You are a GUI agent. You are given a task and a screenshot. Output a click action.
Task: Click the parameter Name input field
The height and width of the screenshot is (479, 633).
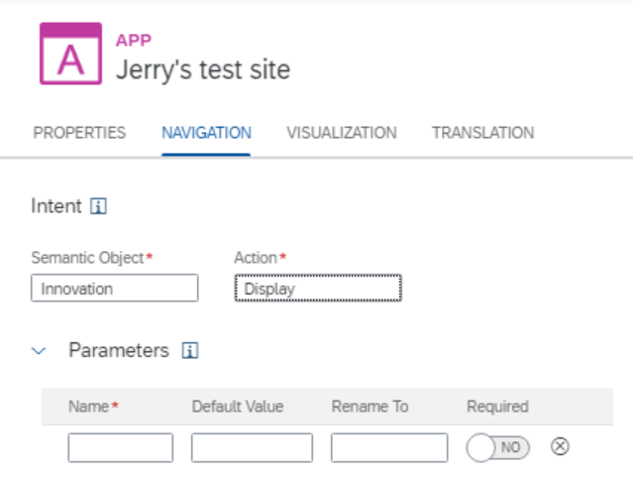tap(121, 447)
